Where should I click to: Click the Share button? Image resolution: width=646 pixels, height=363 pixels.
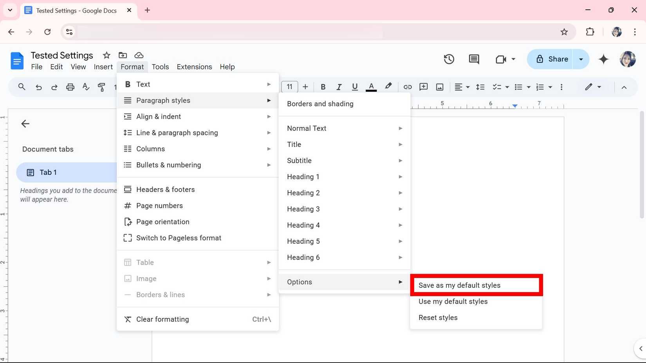click(x=558, y=59)
